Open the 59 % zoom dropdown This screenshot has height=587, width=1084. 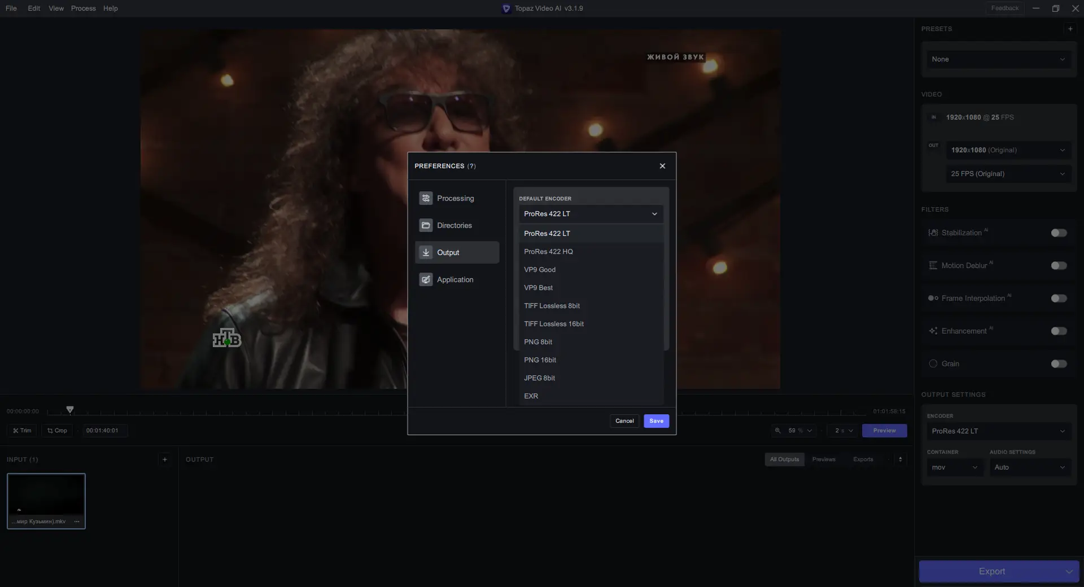(794, 431)
